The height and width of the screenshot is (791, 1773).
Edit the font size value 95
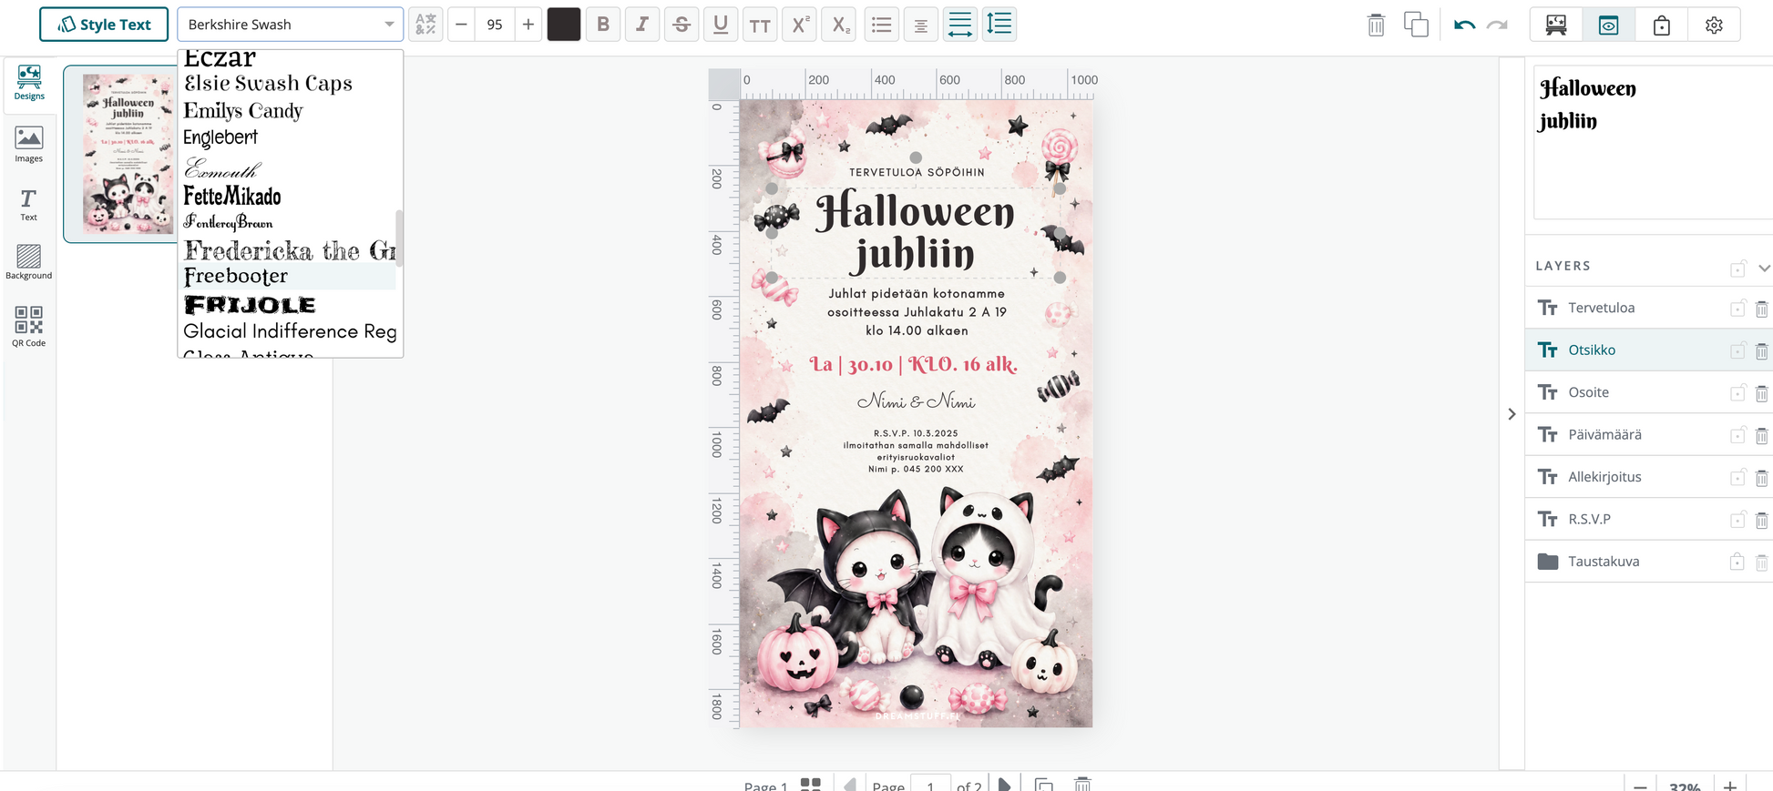[495, 25]
